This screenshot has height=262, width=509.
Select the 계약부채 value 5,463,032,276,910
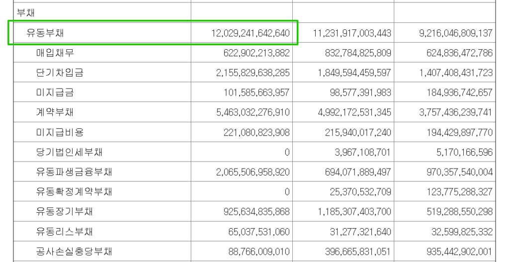[253, 112]
